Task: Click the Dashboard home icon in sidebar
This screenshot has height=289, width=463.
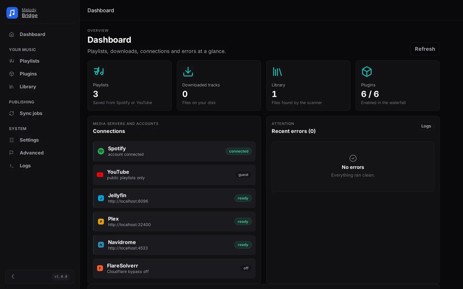Action: tap(12, 34)
